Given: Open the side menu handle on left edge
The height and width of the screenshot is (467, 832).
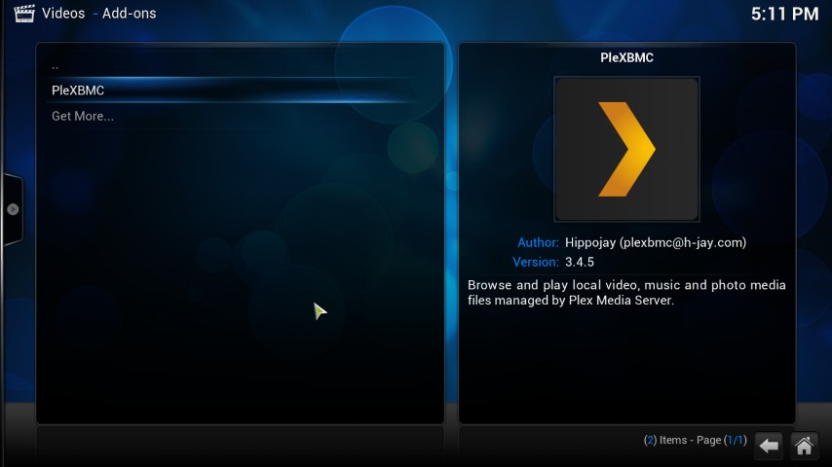Looking at the screenshot, I should pos(13,209).
